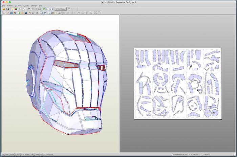
Task: Click the '2D [Select/Move]' status bar hint
Action: 8,154
